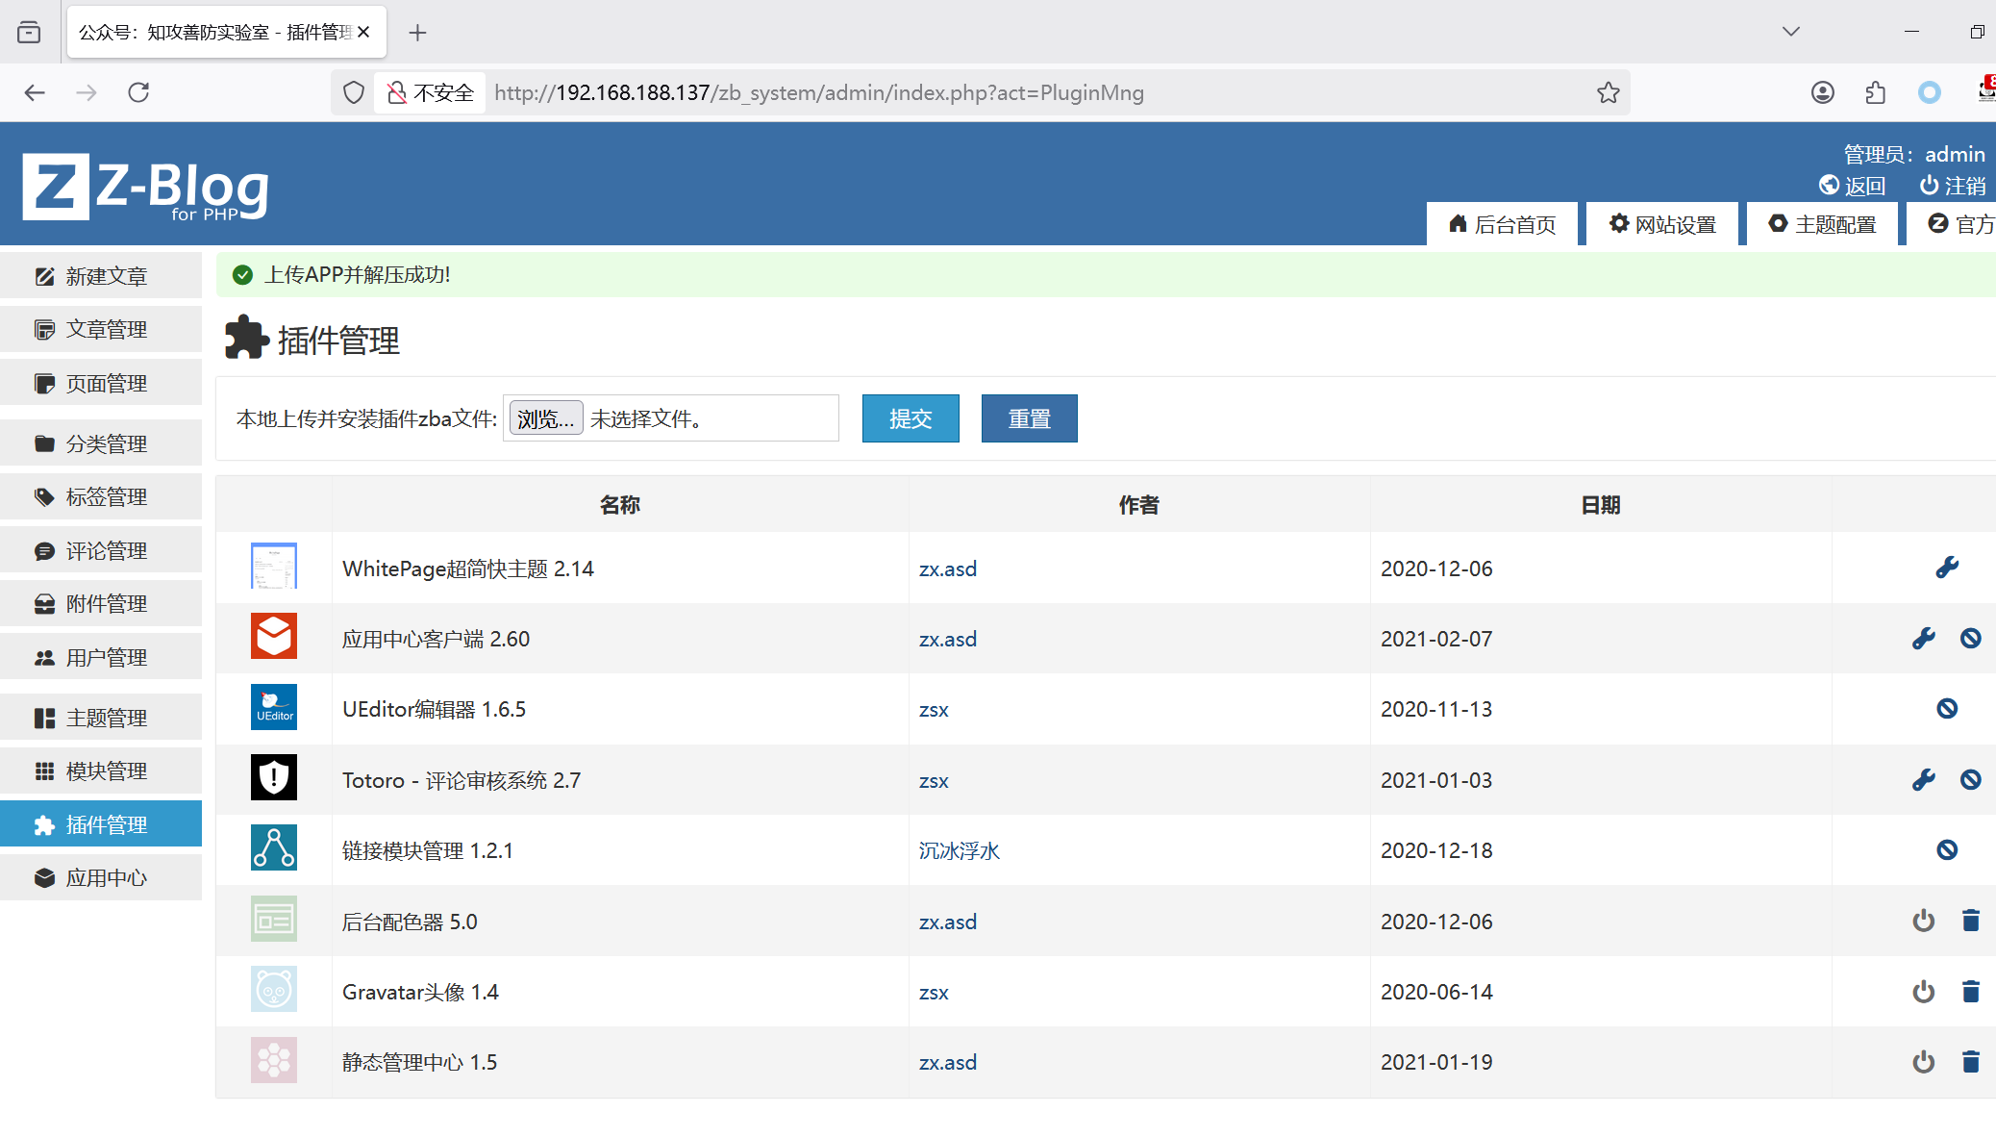The height and width of the screenshot is (1137, 1996).
Task: Disable the UEditor编辑器 plugin
Action: 1946,709
